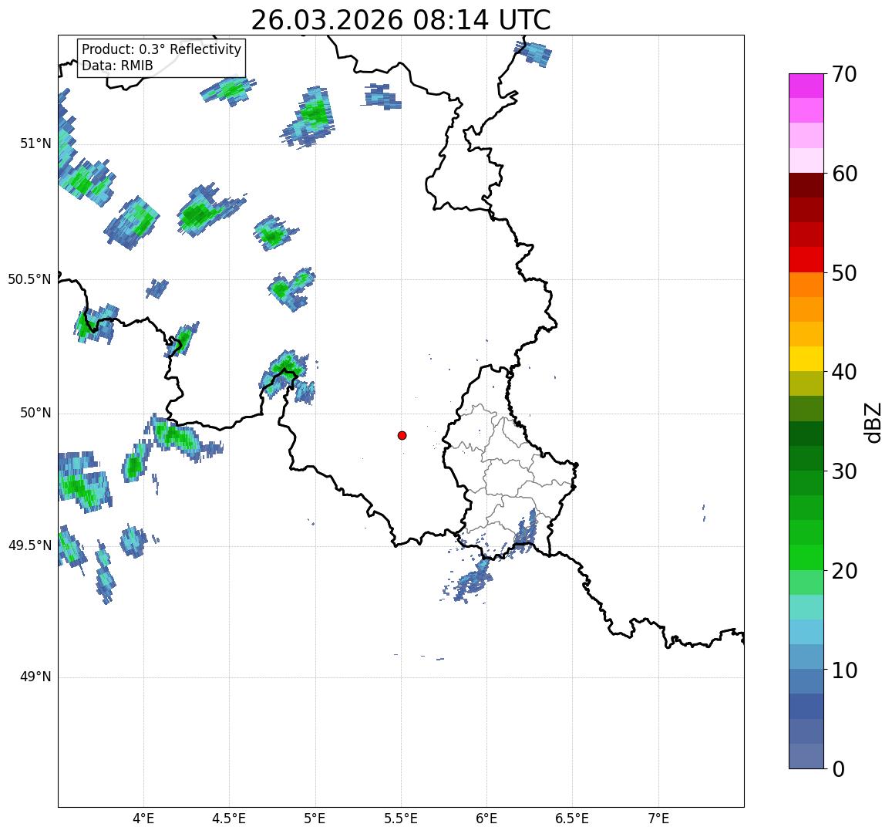
Task: Click the longitude label 4°E
Action: (x=143, y=819)
